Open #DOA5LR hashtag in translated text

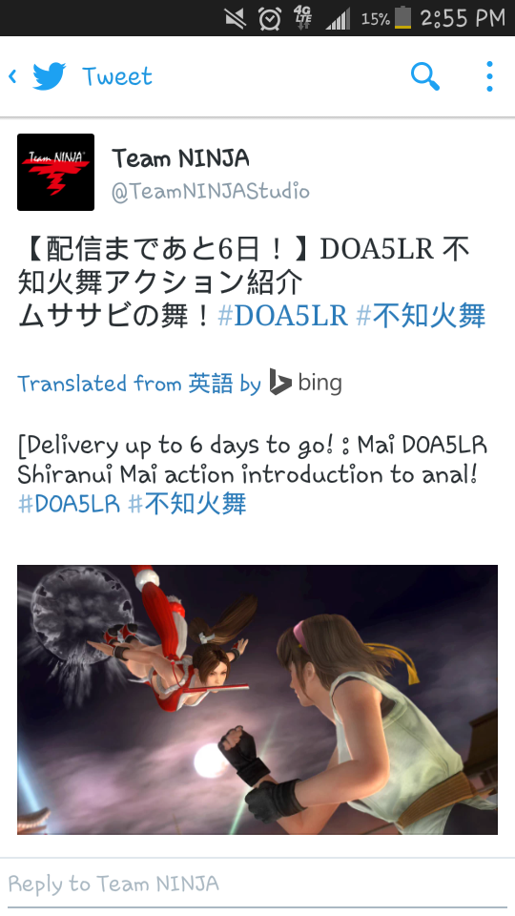point(69,504)
